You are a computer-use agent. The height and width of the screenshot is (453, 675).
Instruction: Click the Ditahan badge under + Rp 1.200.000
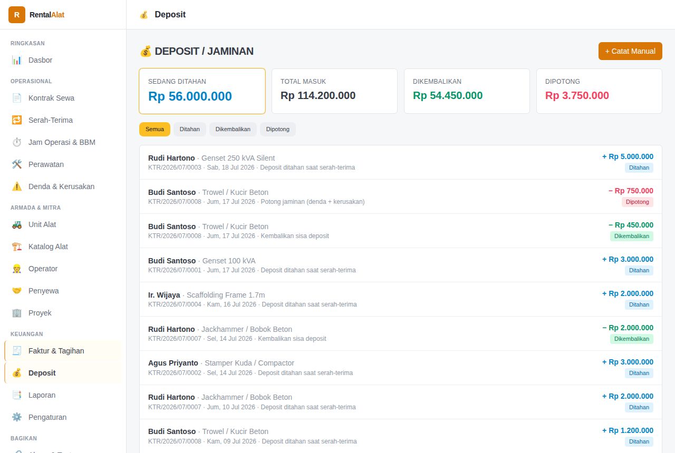(639, 441)
